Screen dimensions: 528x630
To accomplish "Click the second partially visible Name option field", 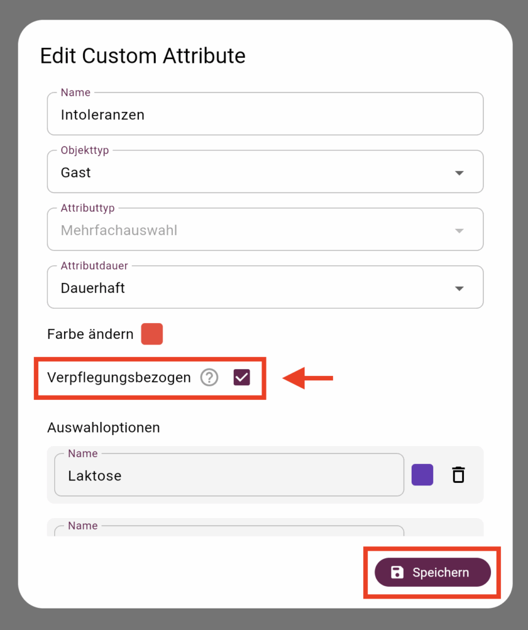I will point(229,530).
